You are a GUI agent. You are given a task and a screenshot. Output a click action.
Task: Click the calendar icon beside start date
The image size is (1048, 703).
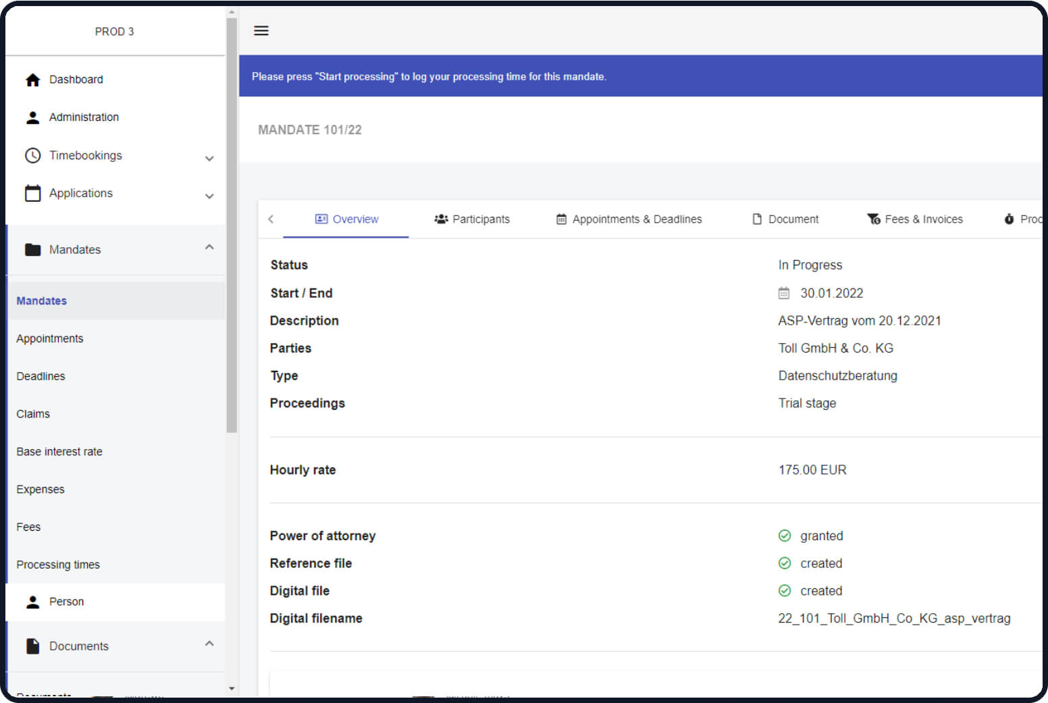(x=784, y=293)
